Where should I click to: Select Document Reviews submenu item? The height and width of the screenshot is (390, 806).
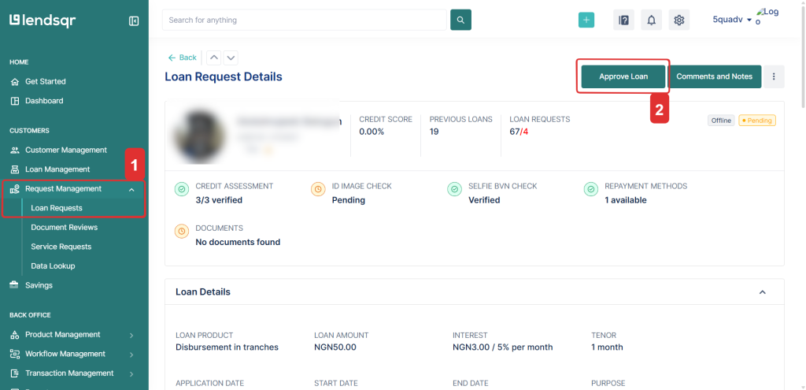click(x=65, y=228)
